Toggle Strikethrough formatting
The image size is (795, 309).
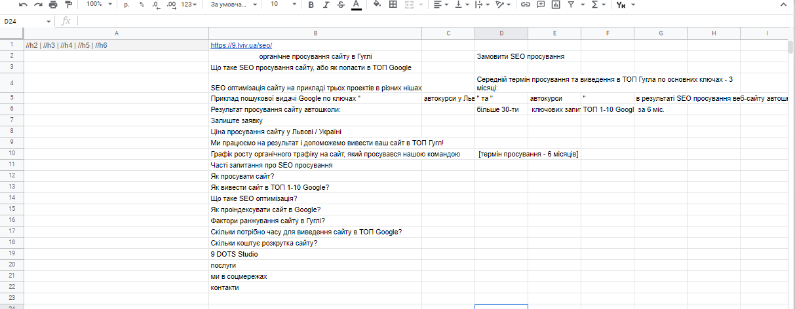point(340,5)
